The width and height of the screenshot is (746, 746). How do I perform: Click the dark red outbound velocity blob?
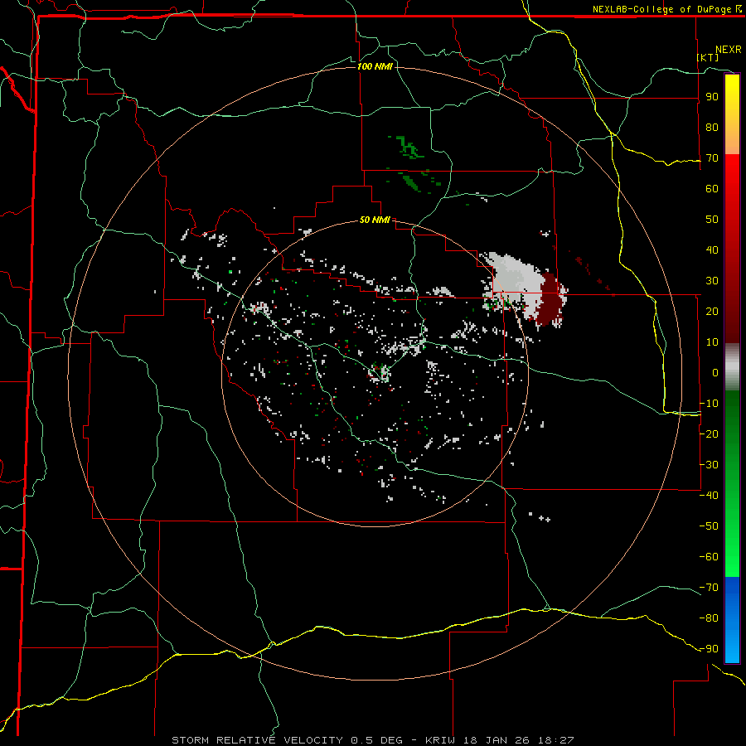pos(551,301)
